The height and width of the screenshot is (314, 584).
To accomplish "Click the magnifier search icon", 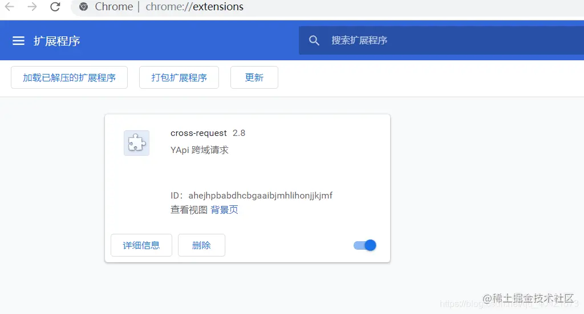I will 314,40.
